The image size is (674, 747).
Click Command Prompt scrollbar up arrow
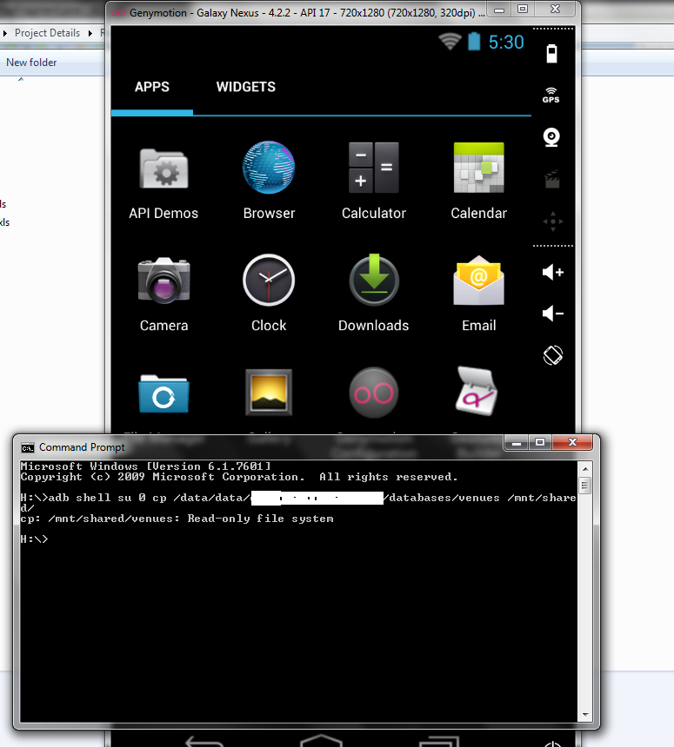[x=585, y=469]
